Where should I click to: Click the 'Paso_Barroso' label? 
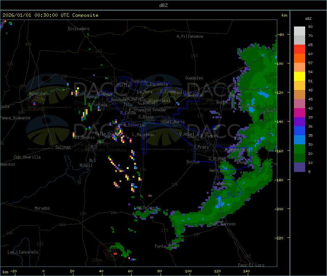222,224
